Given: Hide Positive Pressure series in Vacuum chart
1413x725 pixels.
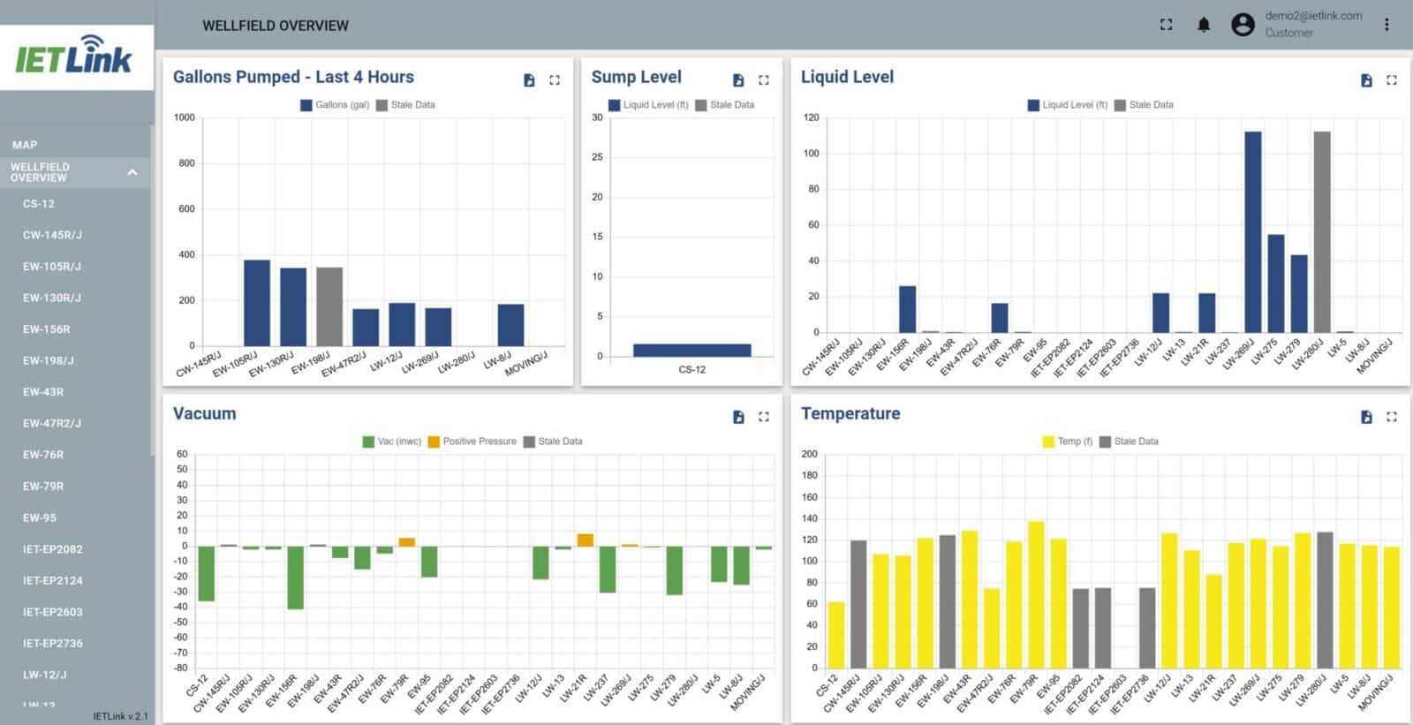Looking at the screenshot, I should click(x=472, y=442).
